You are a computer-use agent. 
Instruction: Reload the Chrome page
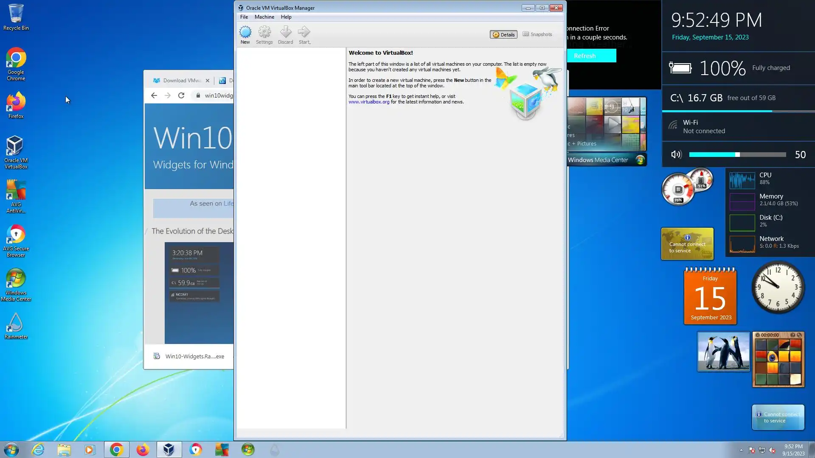tap(181, 95)
